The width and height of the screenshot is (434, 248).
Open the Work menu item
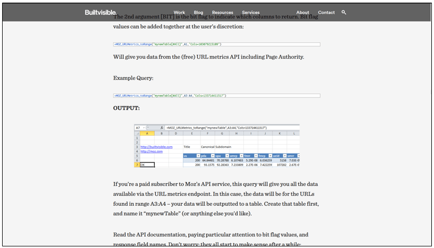179,13
